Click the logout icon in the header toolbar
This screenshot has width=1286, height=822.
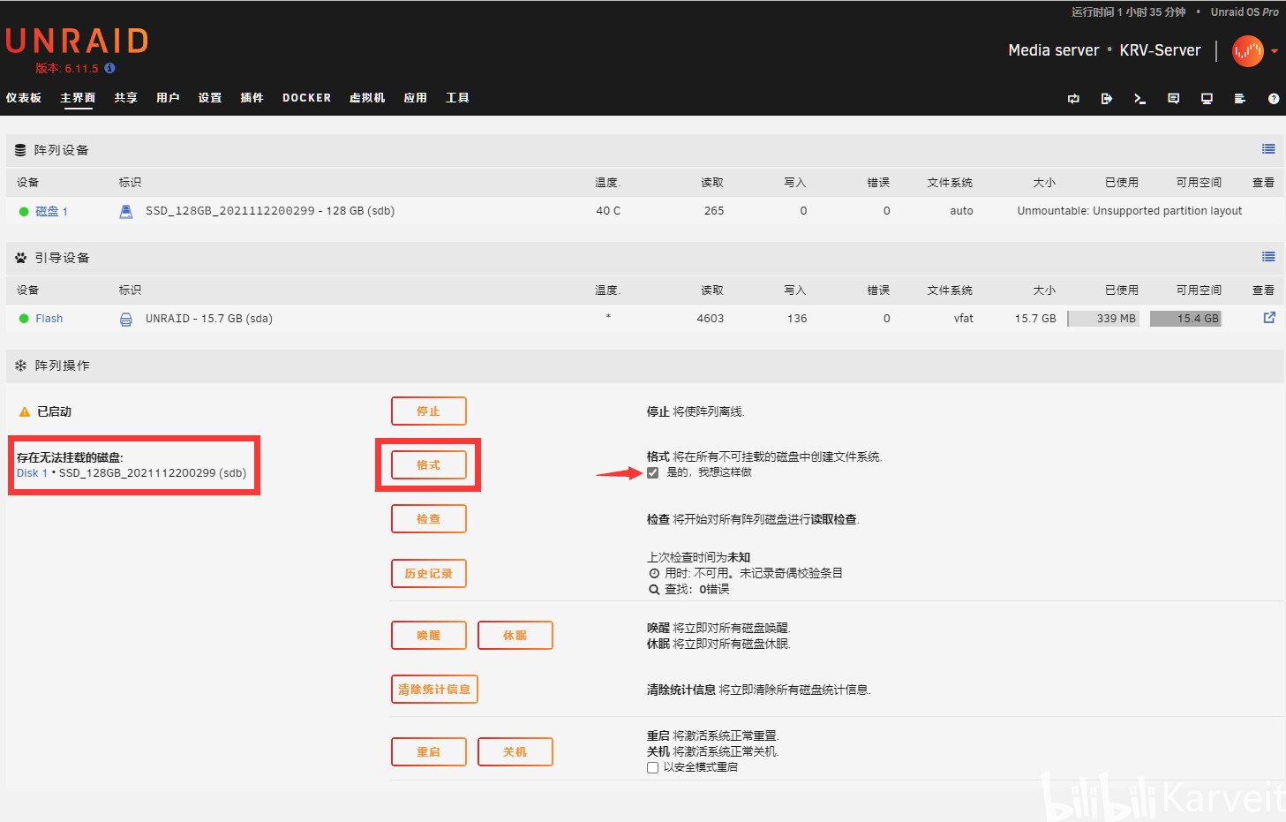[x=1107, y=99]
